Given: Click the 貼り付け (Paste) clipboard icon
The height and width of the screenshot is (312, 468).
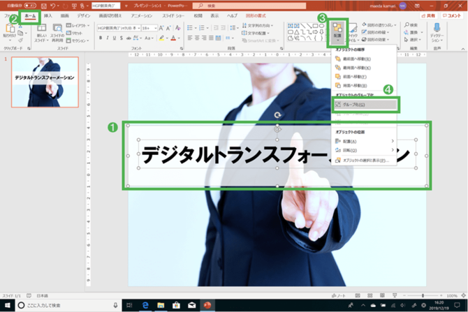Looking at the screenshot, I should (10, 29).
